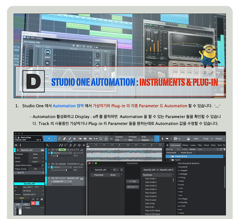Viewport: 239px width, 219px height.
Task: Toggle cursor follows edit position
Action: [171, 139]
